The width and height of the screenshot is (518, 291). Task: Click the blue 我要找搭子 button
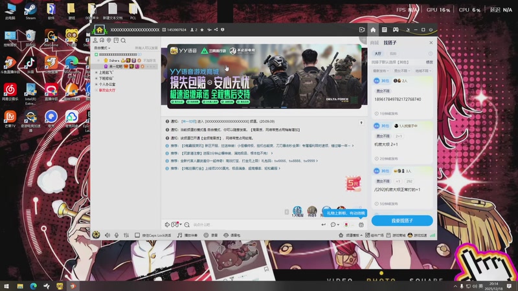tap(402, 221)
